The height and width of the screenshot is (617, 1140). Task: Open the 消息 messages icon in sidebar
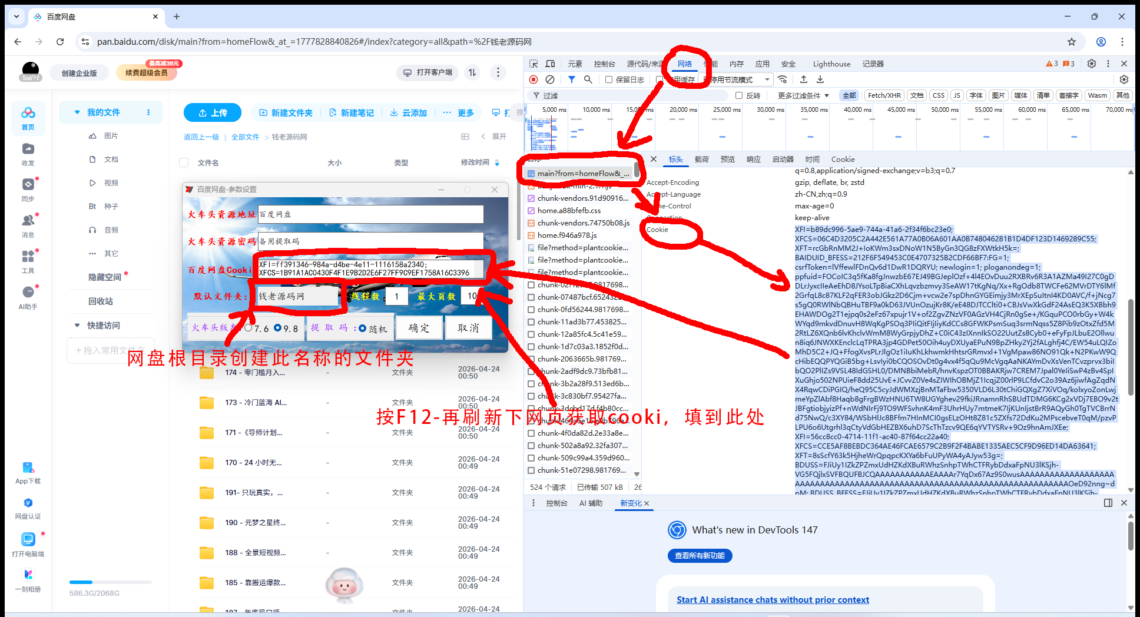28,221
